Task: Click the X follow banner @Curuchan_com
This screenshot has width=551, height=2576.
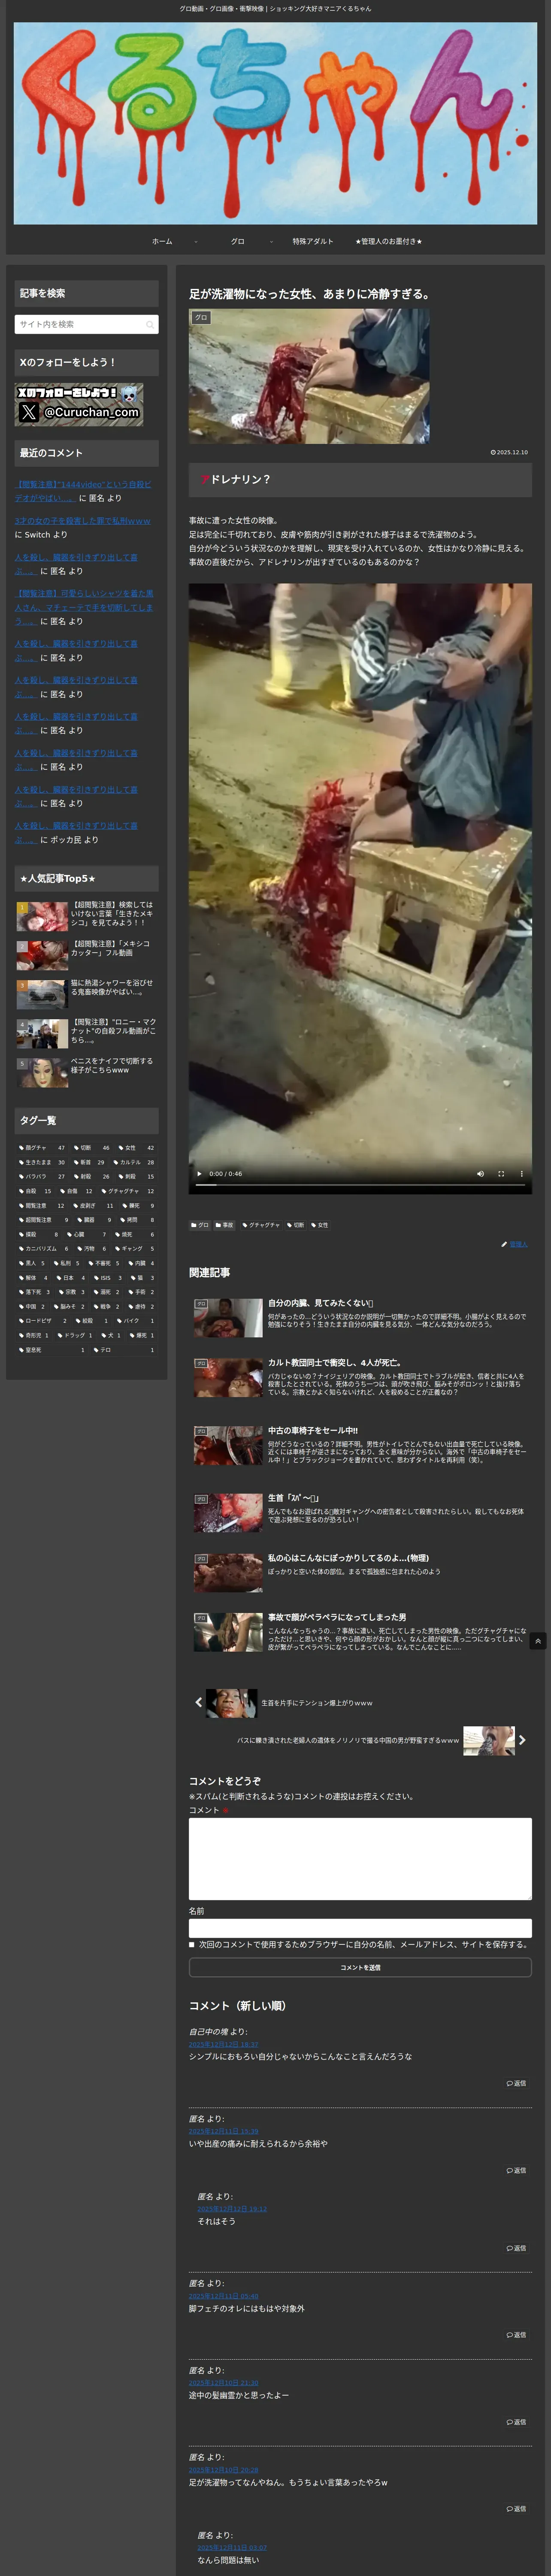Action: [79, 404]
